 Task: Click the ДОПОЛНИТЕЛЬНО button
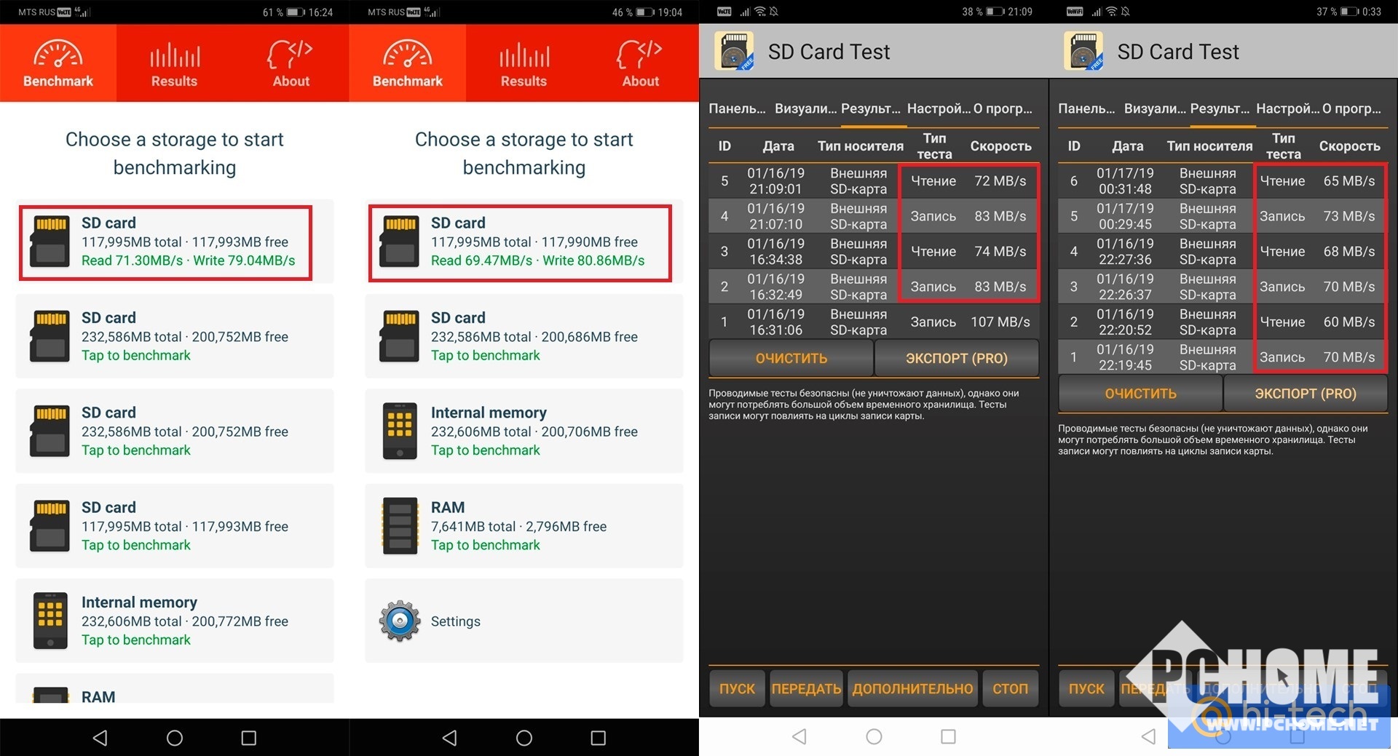pyautogui.click(x=912, y=688)
